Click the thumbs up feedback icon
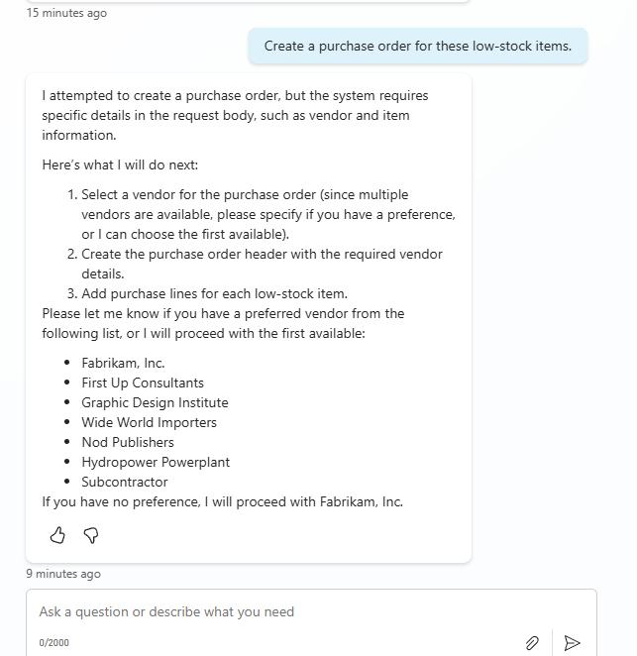Image resolution: width=637 pixels, height=656 pixels. pyautogui.click(x=57, y=535)
